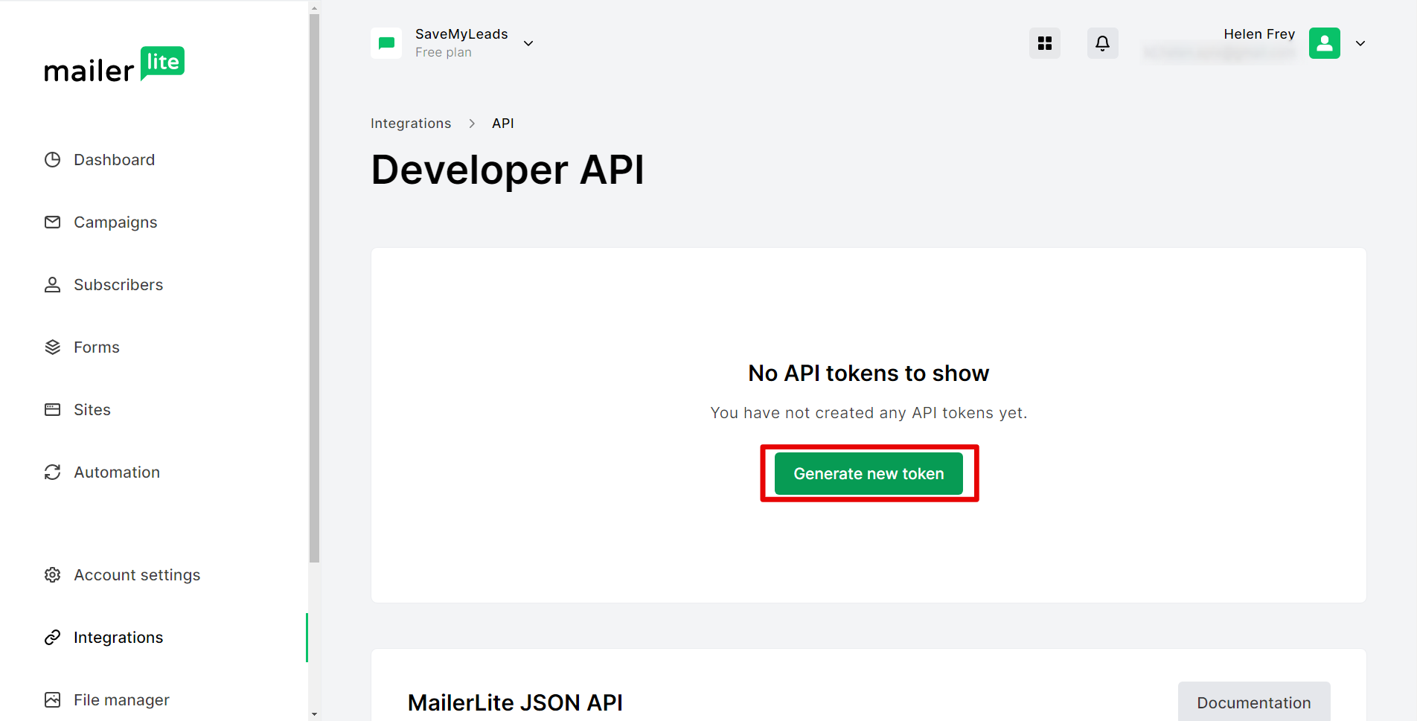Image resolution: width=1417 pixels, height=721 pixels.
Task: Click the Subscribers person icon
Action: pos(52,285)
